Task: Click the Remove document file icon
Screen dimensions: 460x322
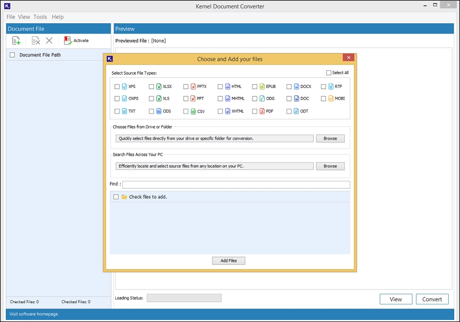Action: point(36,41)
